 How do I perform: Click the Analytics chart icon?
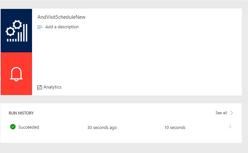coord(40,87)
